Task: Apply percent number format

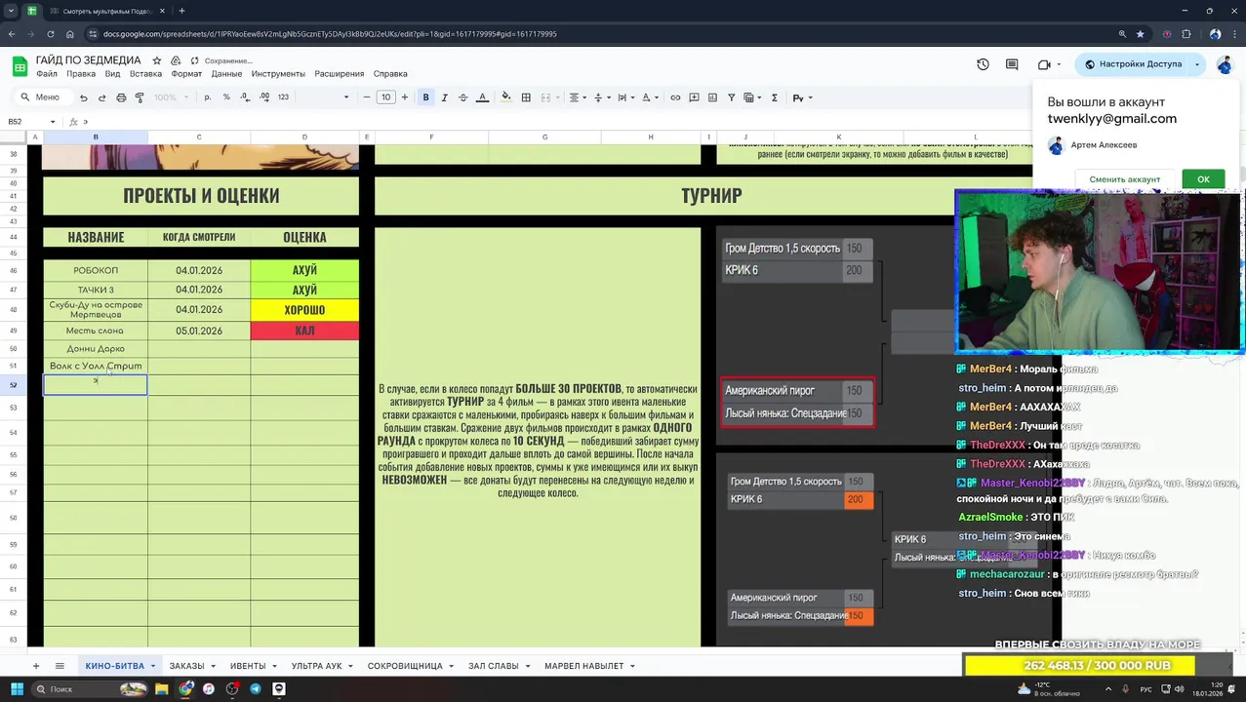Action: pos(226,97)
